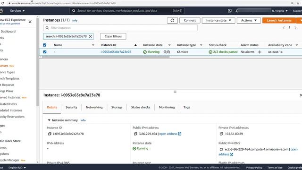Viewport: 302px width, 170px height.
Task: Click the Connect button
Action: point(190,20)
